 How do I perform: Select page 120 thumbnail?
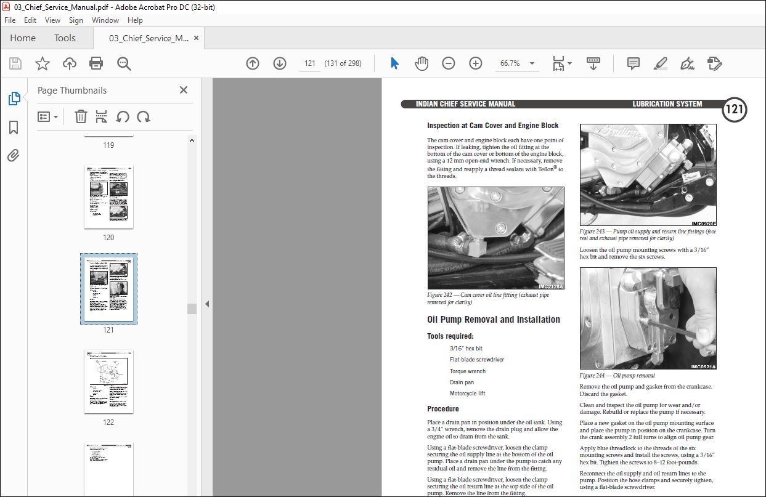click(108, 196)
